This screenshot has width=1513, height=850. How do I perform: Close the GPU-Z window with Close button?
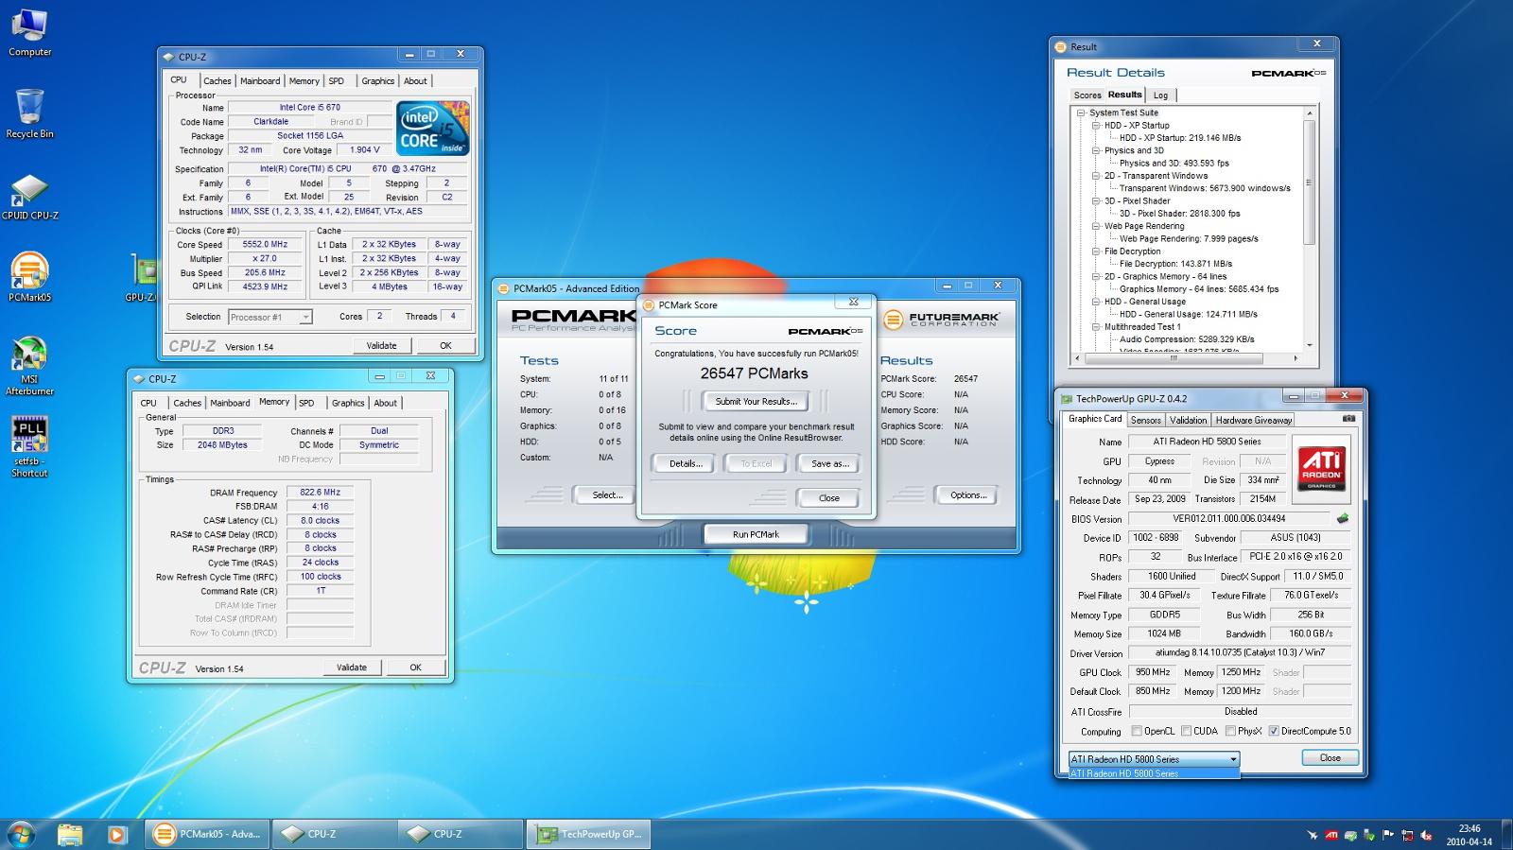(1330, 757)
